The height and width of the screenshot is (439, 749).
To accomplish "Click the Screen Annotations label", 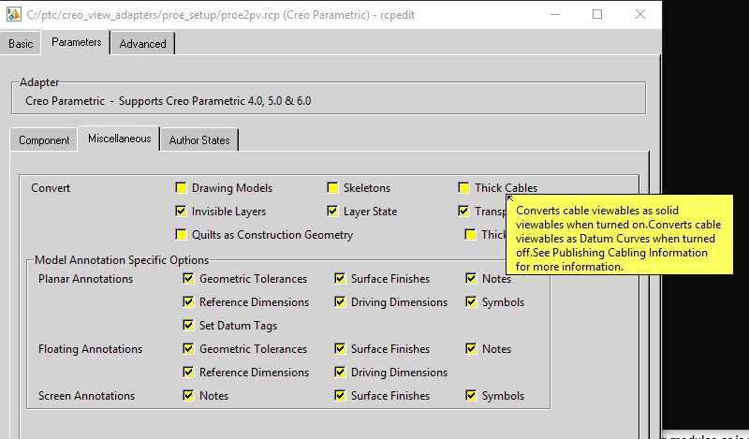I will click(x=86, y=396).
